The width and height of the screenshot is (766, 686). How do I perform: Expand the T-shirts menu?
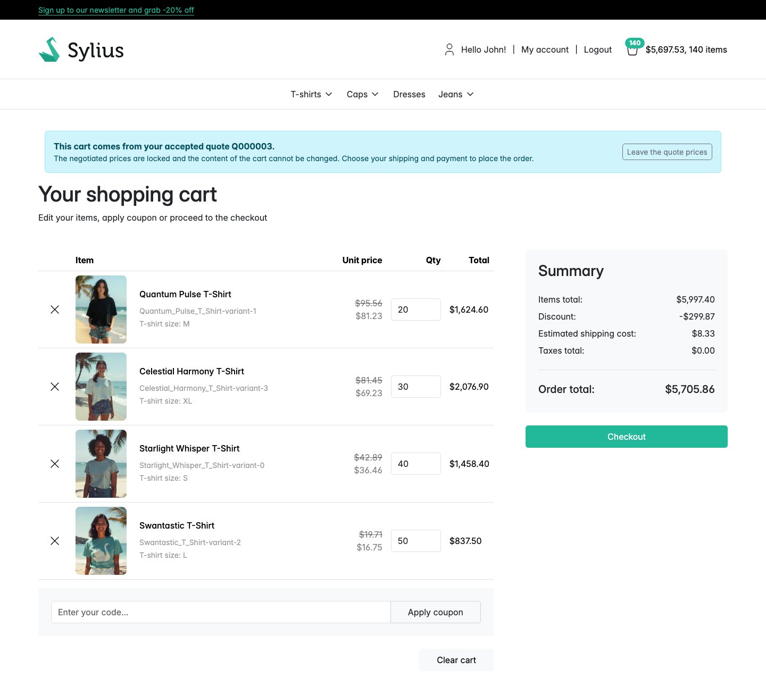[311, 94]
